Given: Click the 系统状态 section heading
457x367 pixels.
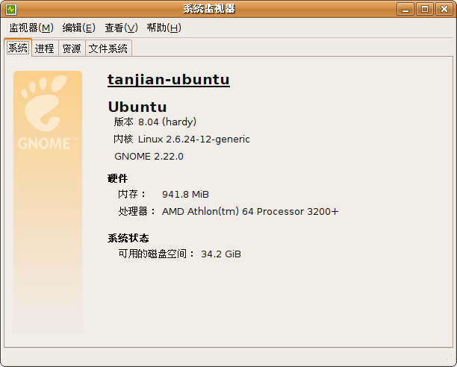Looking at the screenshot, I should point(128,238).
